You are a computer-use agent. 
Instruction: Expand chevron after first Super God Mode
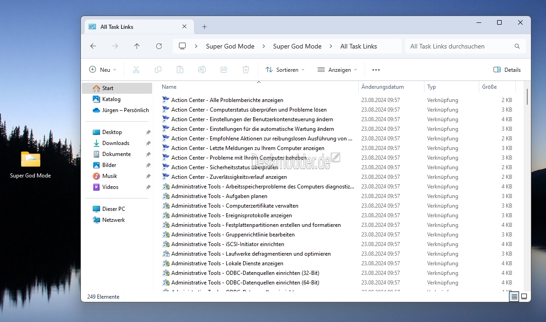pos(264,46)
